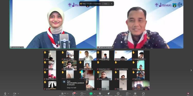Screen dimensions: 193x96
Task: Open audio options caret next to microphone
Action: pyautogui.click(x=8, y=93)
